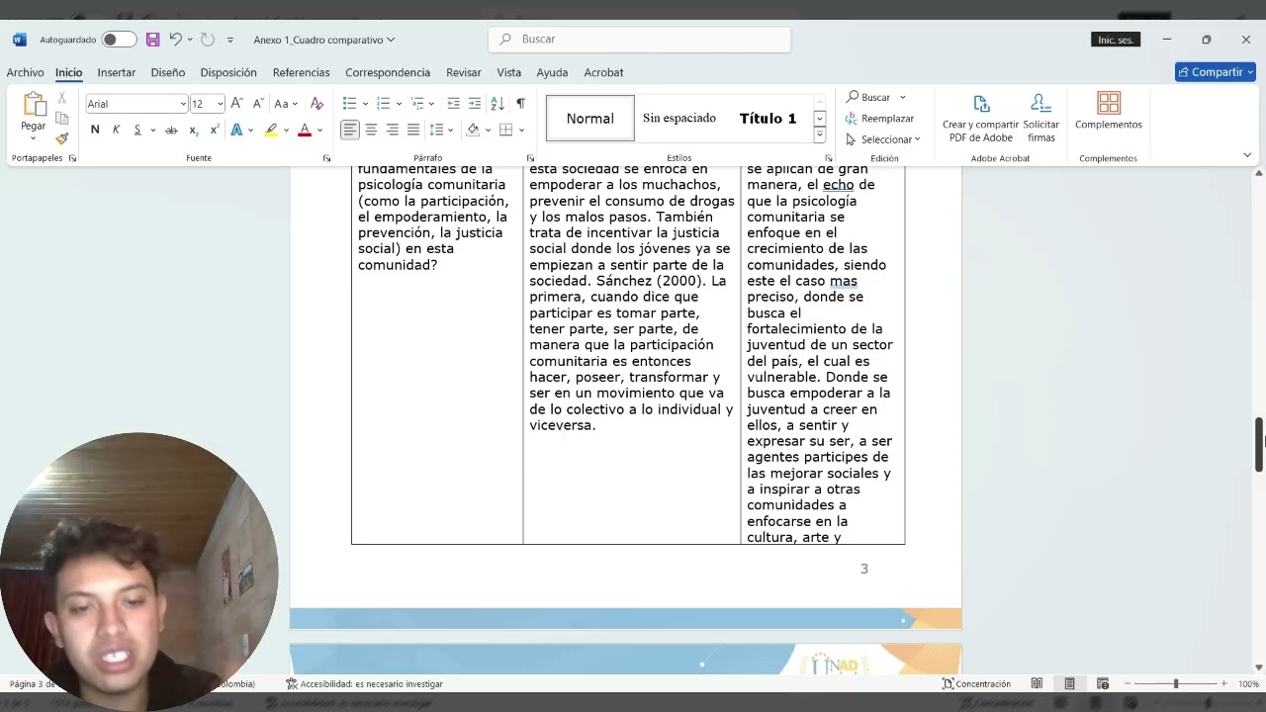This screenshot has height=712, width=1266.
Task: Expand the styles gallery
Action: click(x=819, y=135)
